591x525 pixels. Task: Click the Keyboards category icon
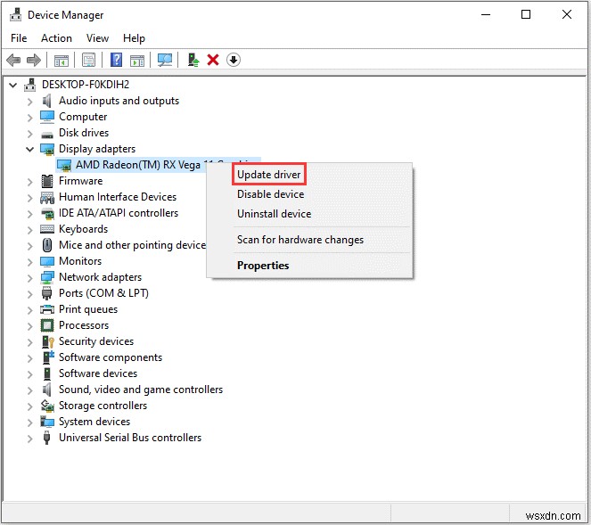(47, 229)
